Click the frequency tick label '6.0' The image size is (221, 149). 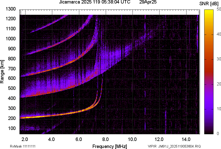tap(79, 139)
